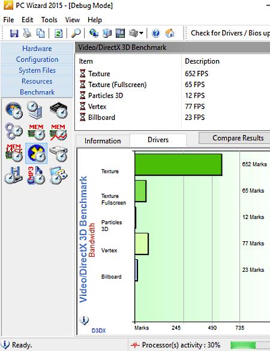The image size is (270, 351).
Task: Click the blue Billboard chart bar
Action: [136, 270]
